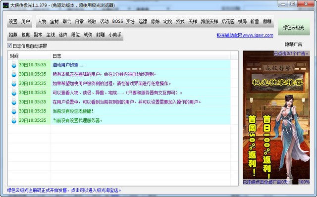
Task: Open the 射雕 toolbar item
Action: pyautogui.click(x=100, y=35)
